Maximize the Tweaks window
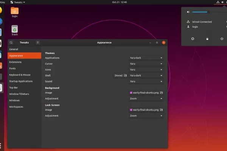The width and height of the screenshot is (227, 151). [x=157, y=43]
